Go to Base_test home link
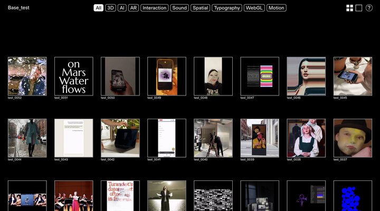 point(17,8)
